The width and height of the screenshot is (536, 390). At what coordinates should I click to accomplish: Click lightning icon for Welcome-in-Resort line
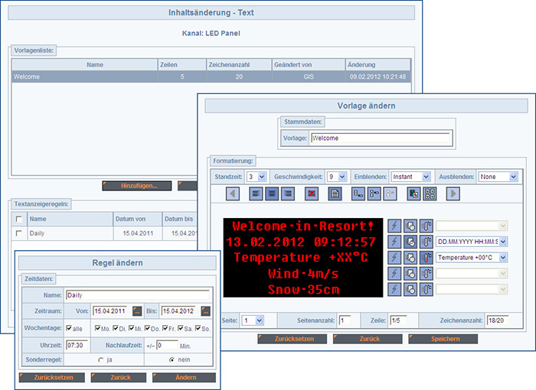click(x=394, y=226)
